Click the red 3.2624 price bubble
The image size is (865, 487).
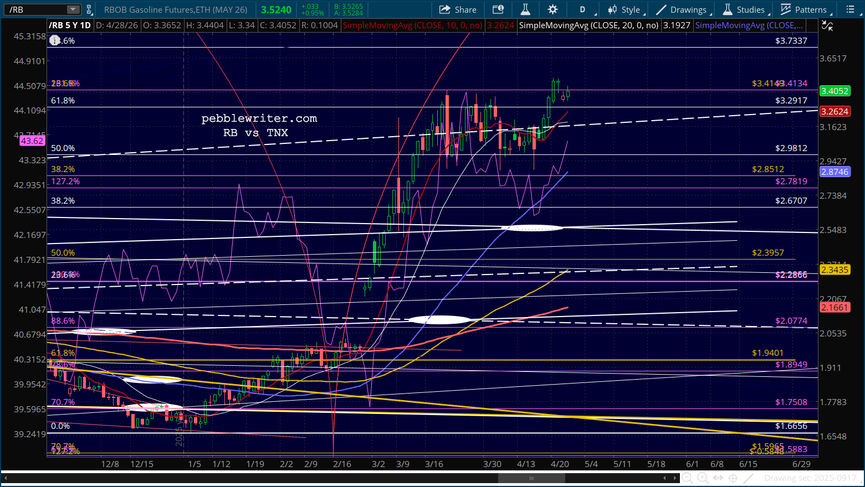835,111
